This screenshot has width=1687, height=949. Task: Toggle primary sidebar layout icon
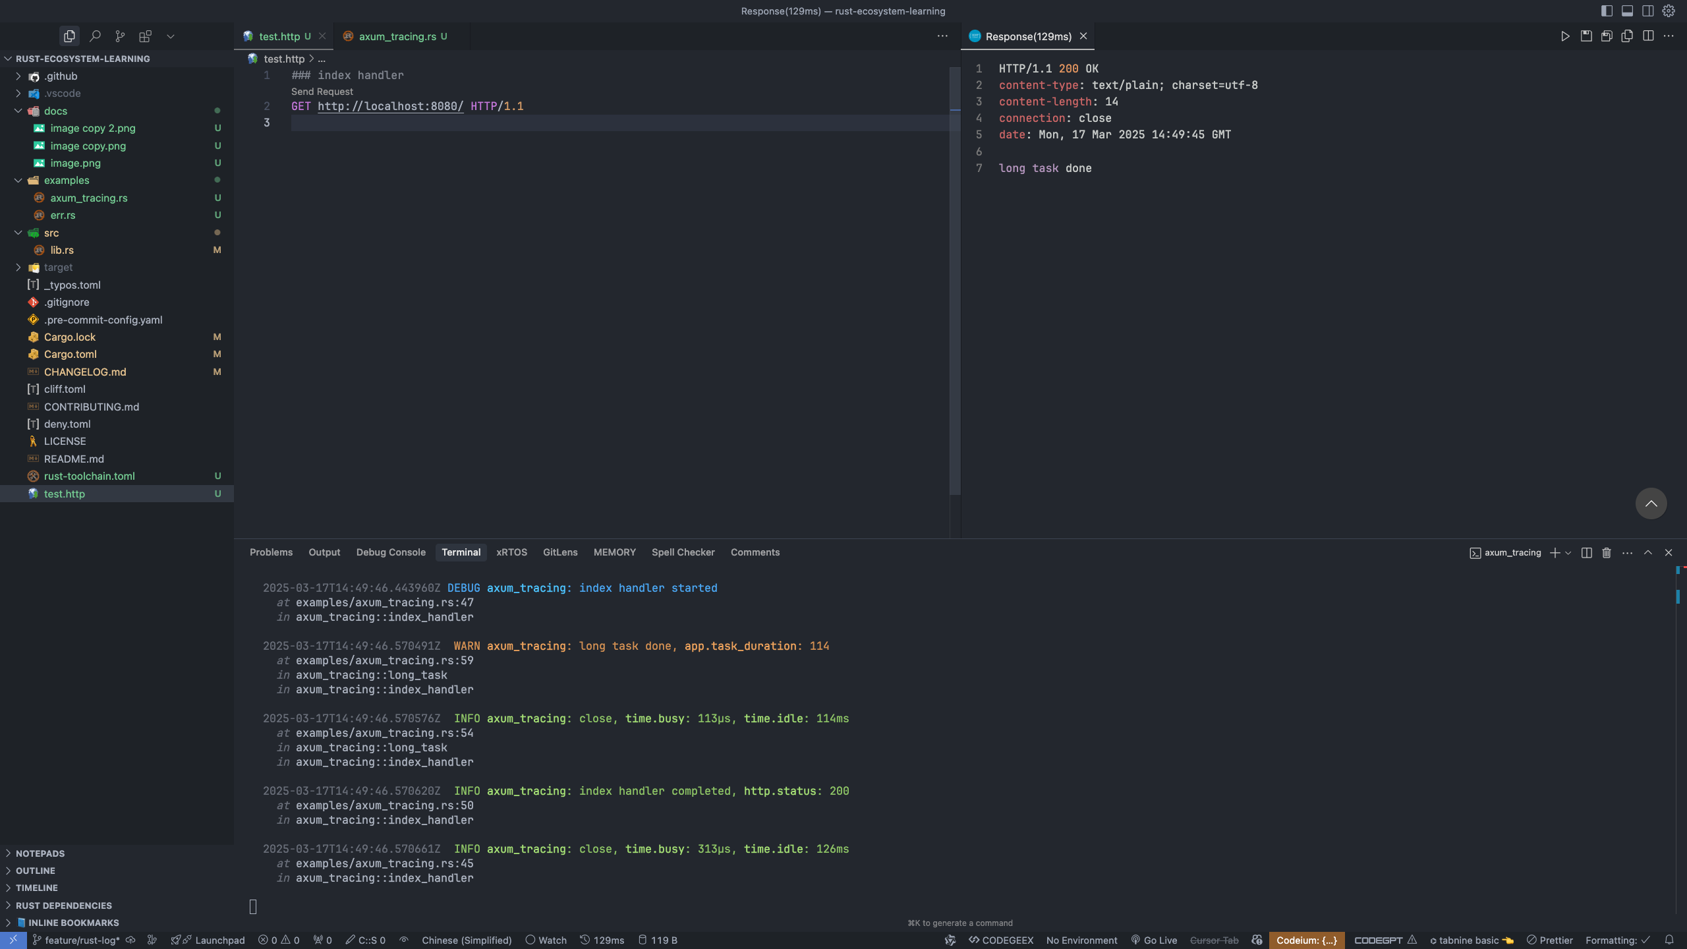[x=1607, y=11]
